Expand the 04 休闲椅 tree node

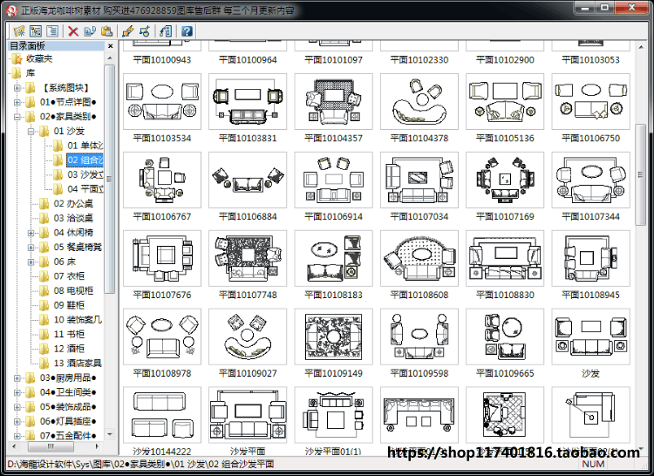[x=31, y=233]
